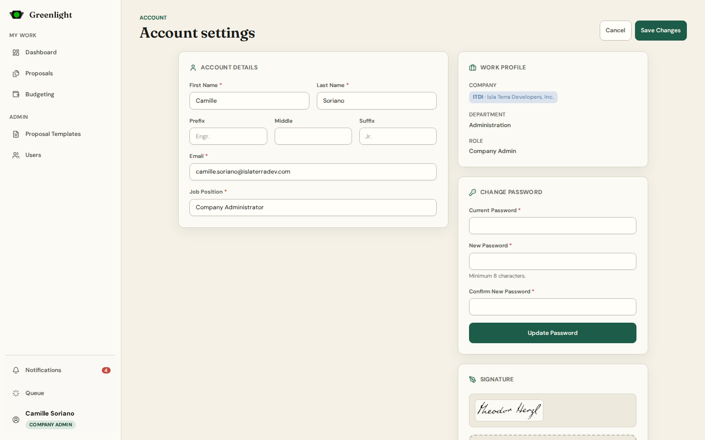
Task: Click the Current Password field
Action: tap(552, 226)
